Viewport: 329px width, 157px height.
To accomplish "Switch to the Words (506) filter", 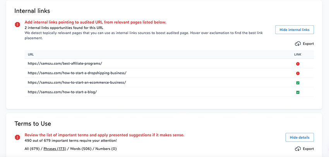I will coord(81,149).
